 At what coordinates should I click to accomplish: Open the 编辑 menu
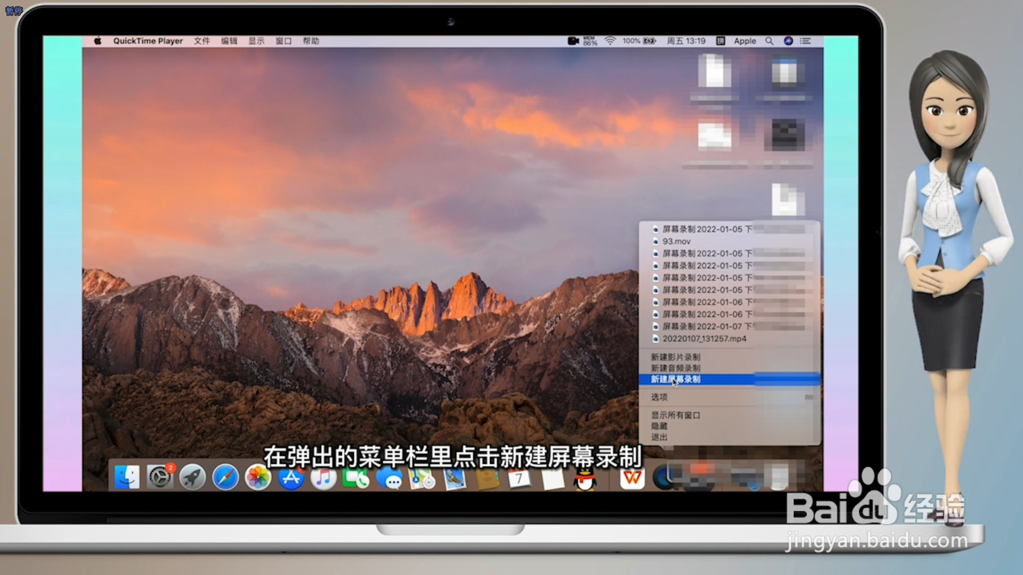point(229,41)
